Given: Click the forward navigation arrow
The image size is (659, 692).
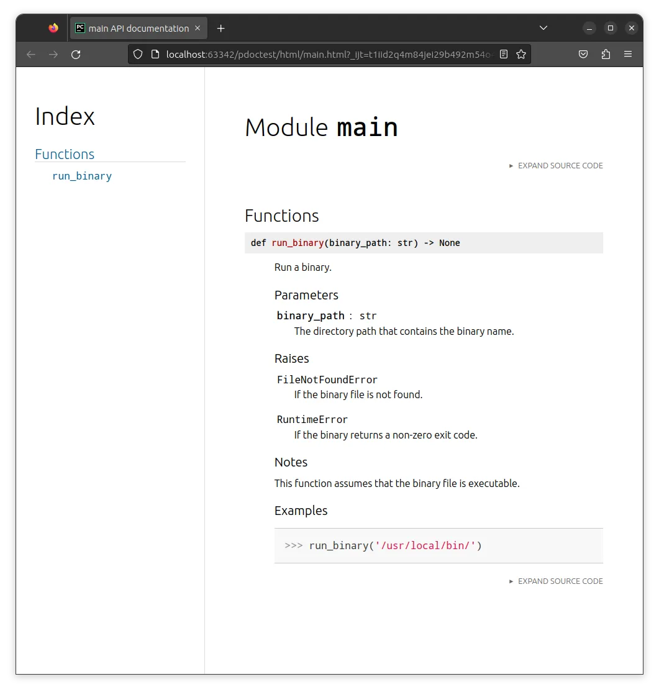Looking at the screenshot, I should pyautogui.click(x=53, y=54).
